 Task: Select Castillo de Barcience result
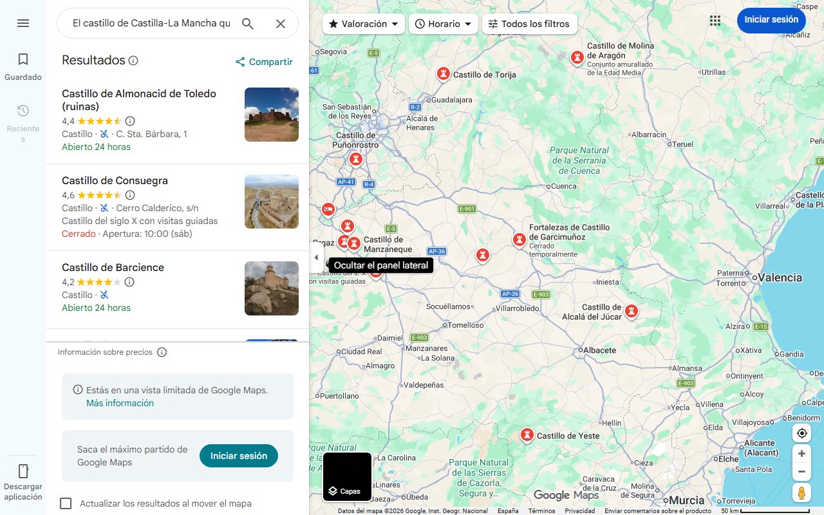pos(113,268)
